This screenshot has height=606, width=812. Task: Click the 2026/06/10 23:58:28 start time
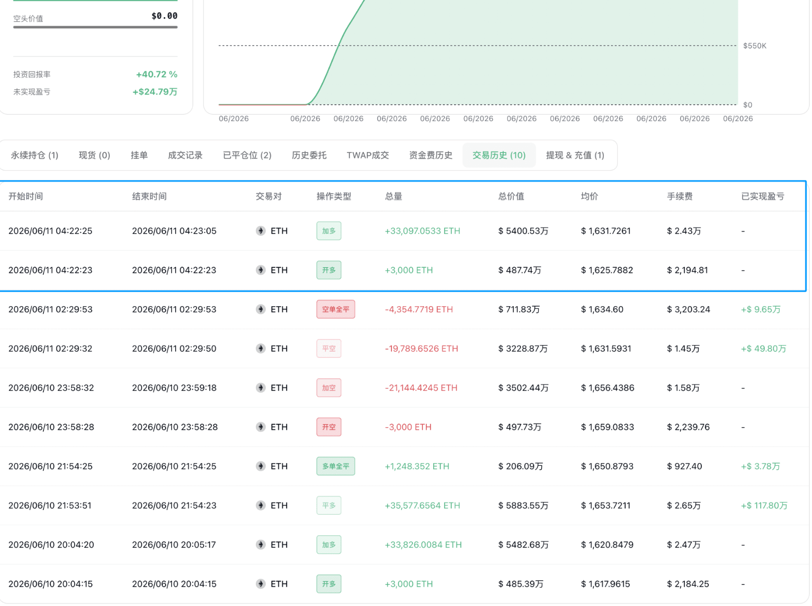coord(51,427)
